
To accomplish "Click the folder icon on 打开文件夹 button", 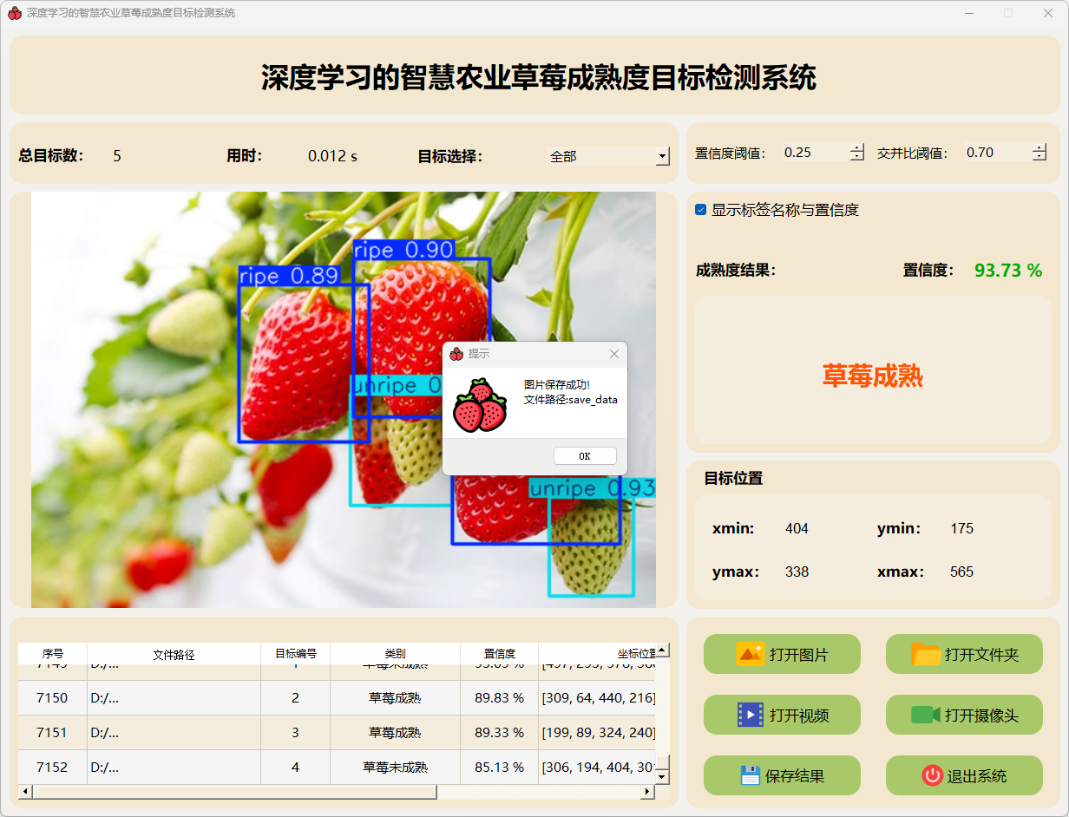I will click(926, 654).
